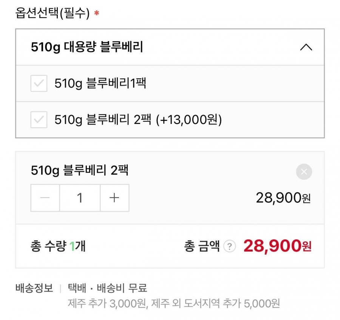Screen dimensions: 340x320
Task: Click the '배송정보' label
Action: click(34, 289)
